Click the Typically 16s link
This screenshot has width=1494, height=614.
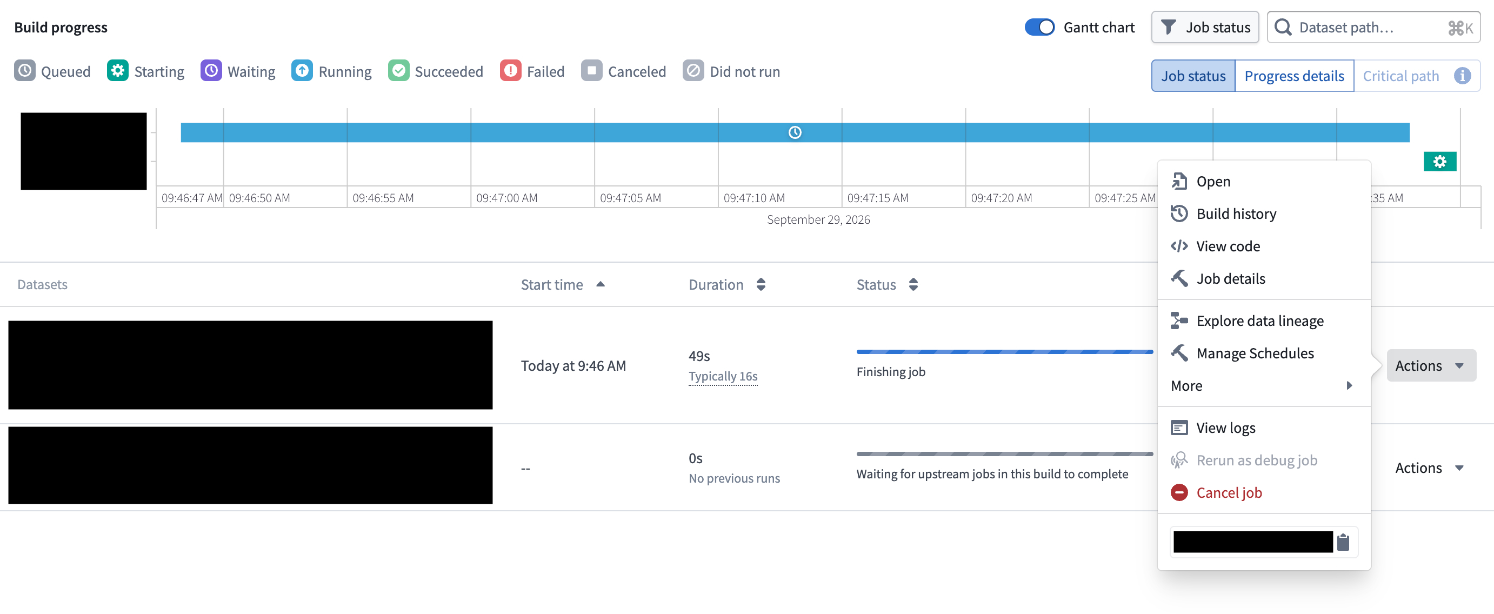[x=723, y=376]
